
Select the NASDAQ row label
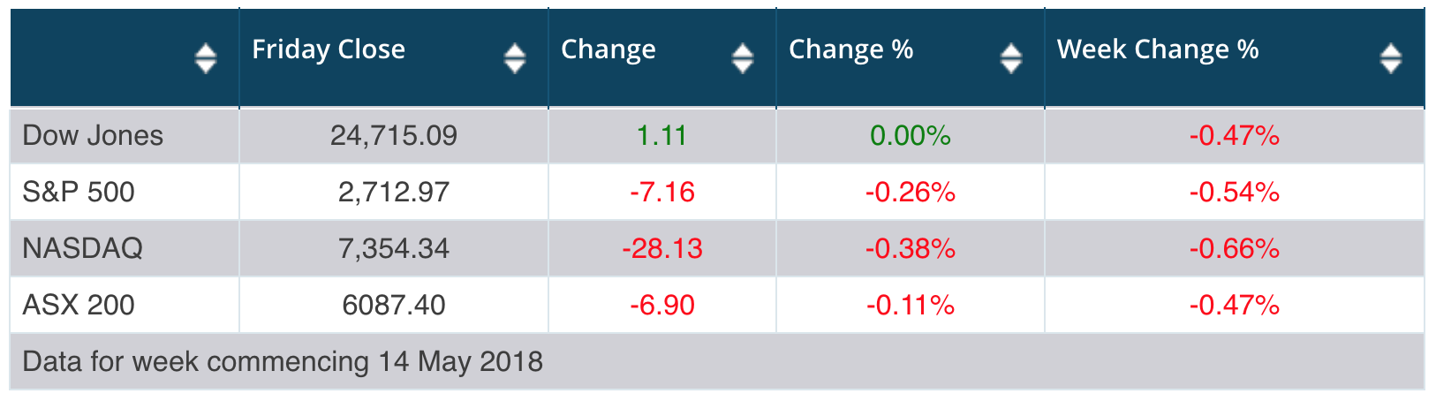pyautogui.click(x=82, y=248)
